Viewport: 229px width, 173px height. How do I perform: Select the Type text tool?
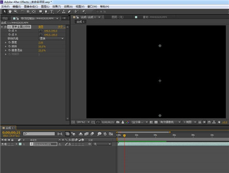point(52,11)
